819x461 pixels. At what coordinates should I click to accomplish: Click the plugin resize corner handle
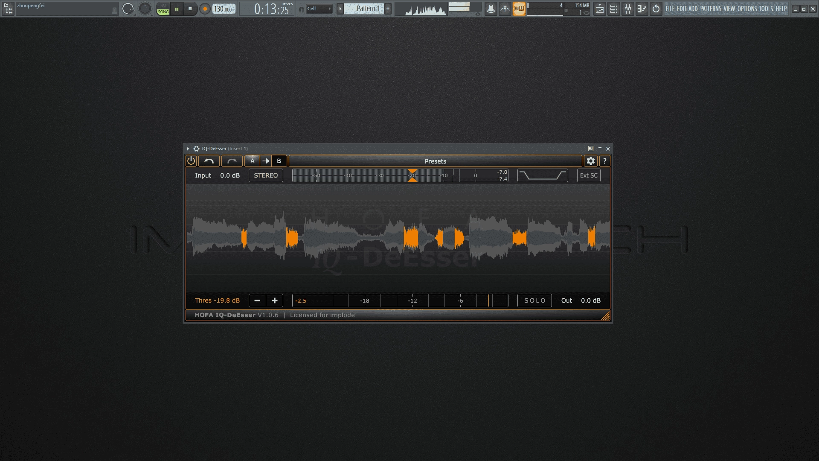[x=605, y=316]
